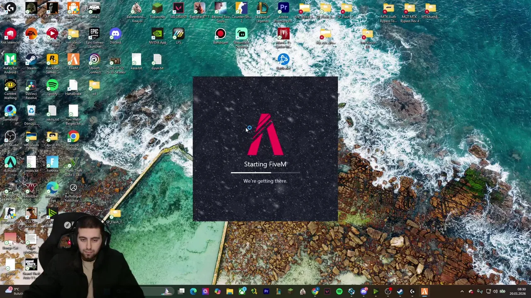Select the 4uKey for Android icon
The image size is (531, 298).
coord(10,63)
